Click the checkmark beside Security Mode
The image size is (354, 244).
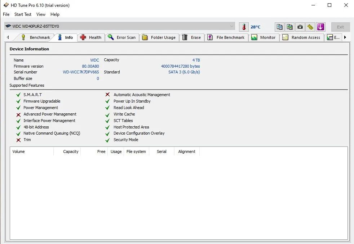point(107,140)
